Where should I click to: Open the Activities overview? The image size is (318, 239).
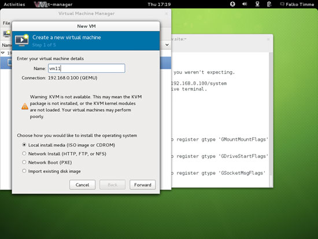[14, 4]
